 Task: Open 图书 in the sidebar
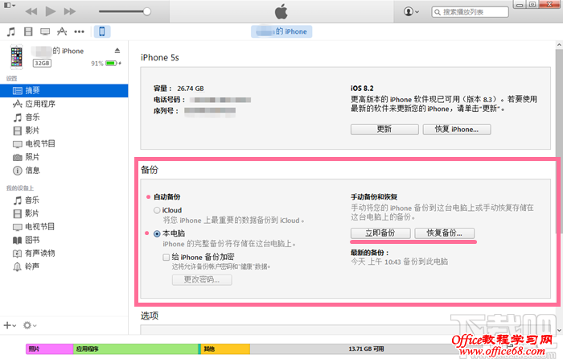click(64, 240)
